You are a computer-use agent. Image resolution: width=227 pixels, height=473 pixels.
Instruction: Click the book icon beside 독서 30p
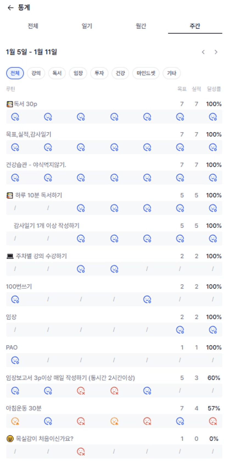[x=10, y=104]
